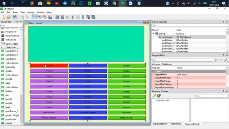Open the Settings menu
This screenshot has height=129, width=229.
pos(31,13)
